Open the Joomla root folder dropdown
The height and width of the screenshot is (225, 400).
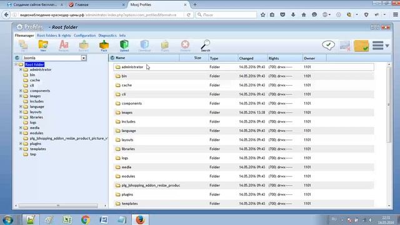(83, 58)
